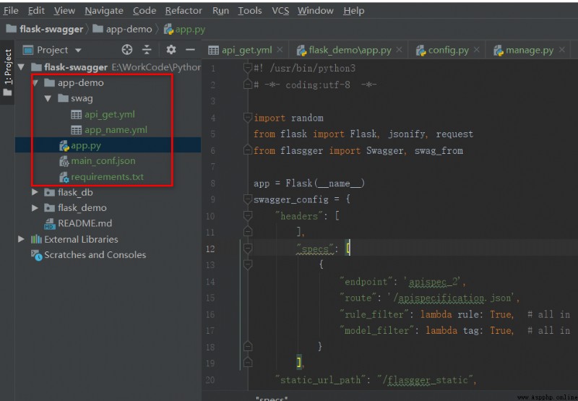This screenshot has width=578, height=401.
Task: Click flask-swagger in the breadcrumb bar
Action: [x=45, y=29]
